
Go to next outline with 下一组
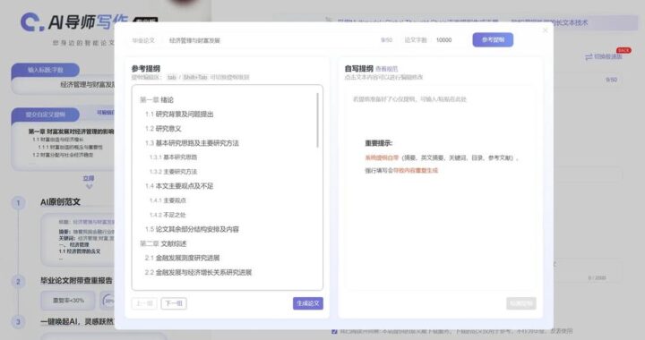click(174, 303)
